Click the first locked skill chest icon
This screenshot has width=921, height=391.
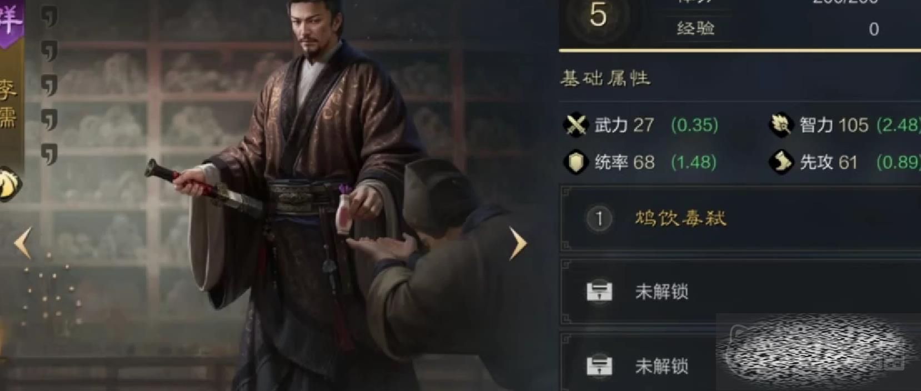tap(599, 291)
